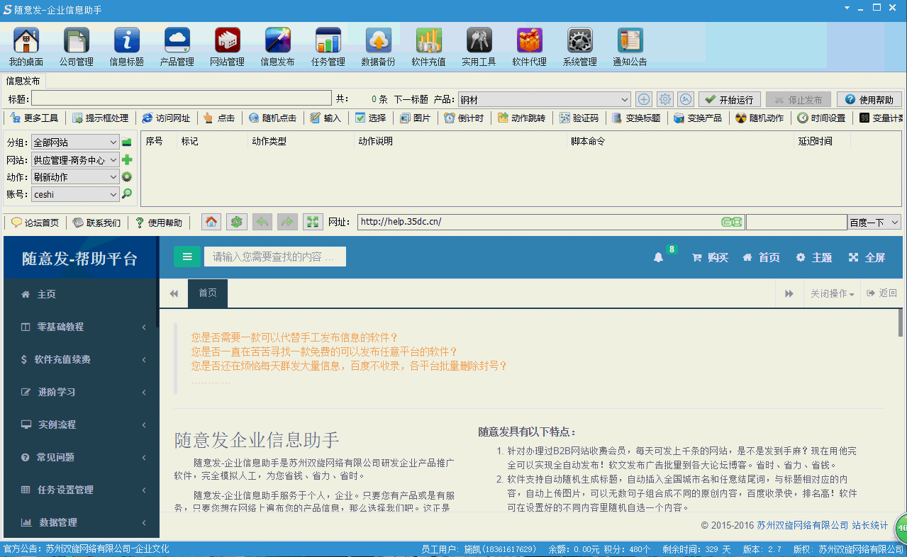Click 主题 in the help page header
Screen dimensions: 907x557
[814, 257]
